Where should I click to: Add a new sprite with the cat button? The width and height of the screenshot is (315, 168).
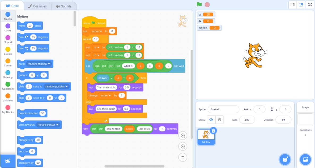click(285, 159)
